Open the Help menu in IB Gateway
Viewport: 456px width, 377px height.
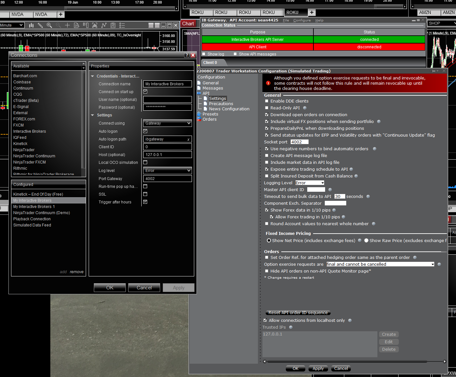click(x=319, y=20)
